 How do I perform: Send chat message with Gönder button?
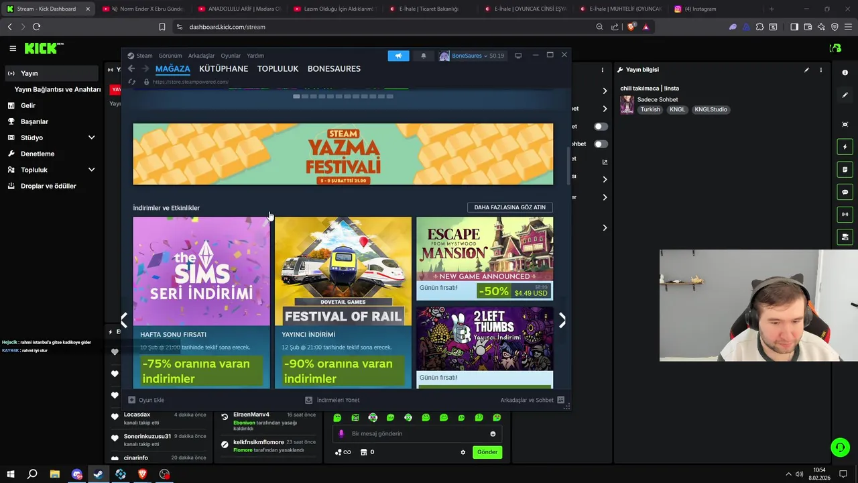click(487, 452)
